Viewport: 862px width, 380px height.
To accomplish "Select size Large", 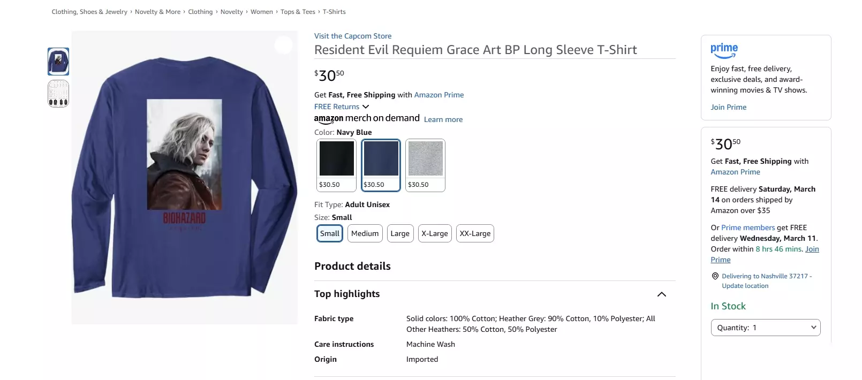I will click(400, 233).
